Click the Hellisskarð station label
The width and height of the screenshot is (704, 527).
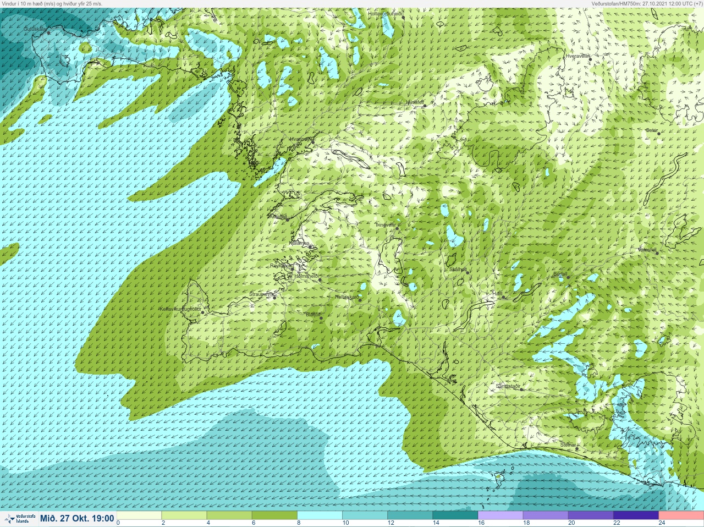(x=347, y=297)
